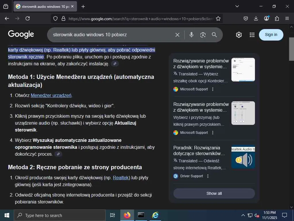This screenshot has height=221, width=294.
Task: Close the sterownik audio search tab
Action: click(72, 6)
